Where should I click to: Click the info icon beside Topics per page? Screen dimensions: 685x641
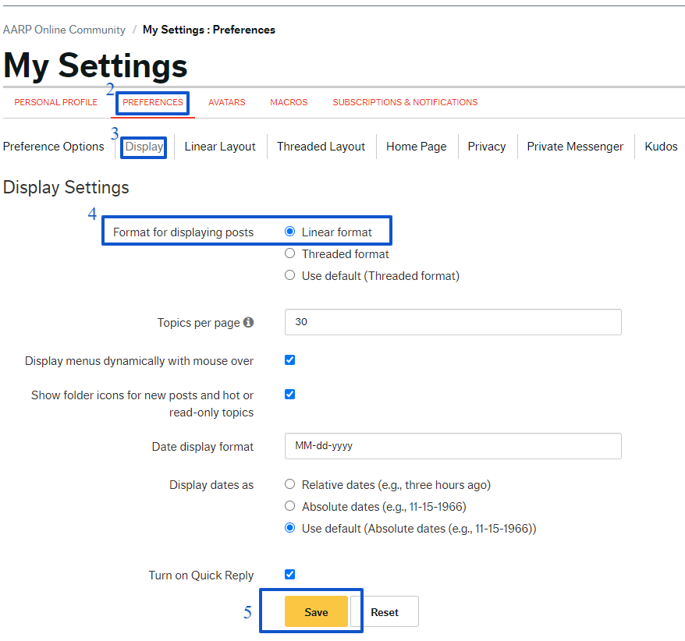click(x=248, y=322)
